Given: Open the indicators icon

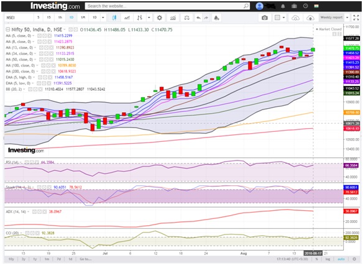Looking at the screenshot, I should point(173,17).
